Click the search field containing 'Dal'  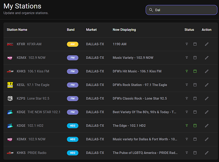tap(181, 10)
